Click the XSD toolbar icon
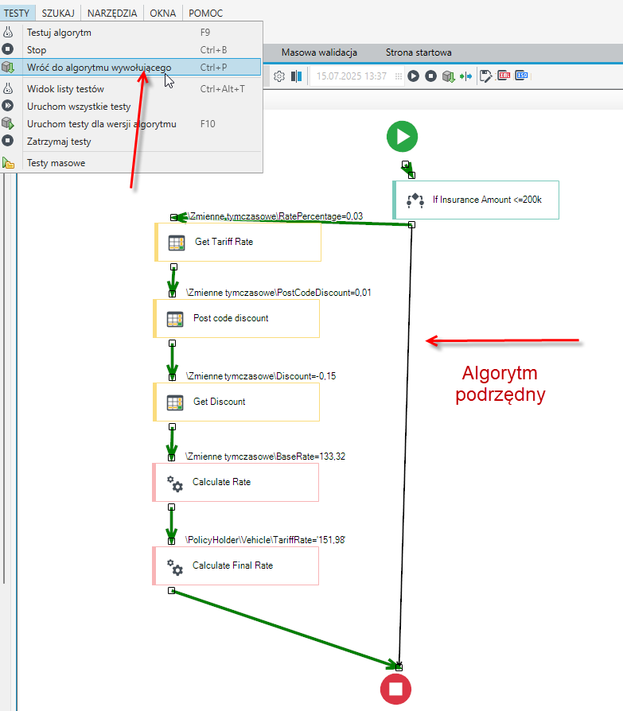This screenshot has width=623, height=711. [x=521, y=76]
